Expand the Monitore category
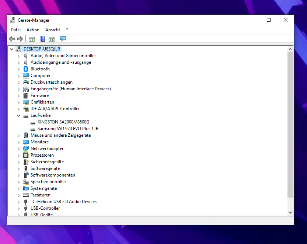 click(x=18, y=142)
